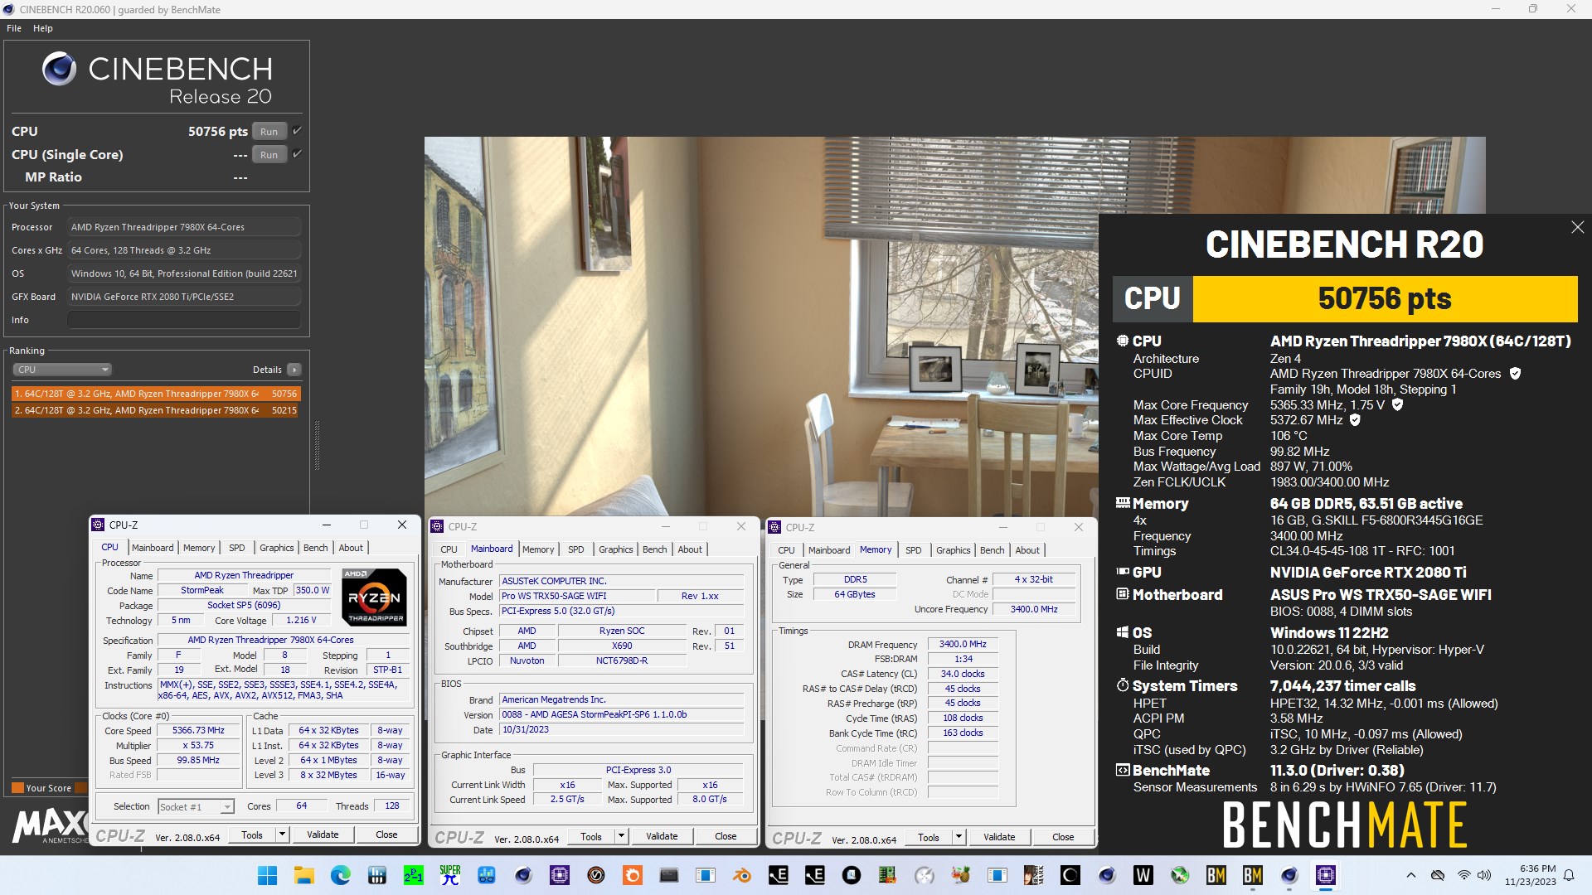
Task: Run the Cinebench CPU multi-core test
Action: [x=269, y=131]
